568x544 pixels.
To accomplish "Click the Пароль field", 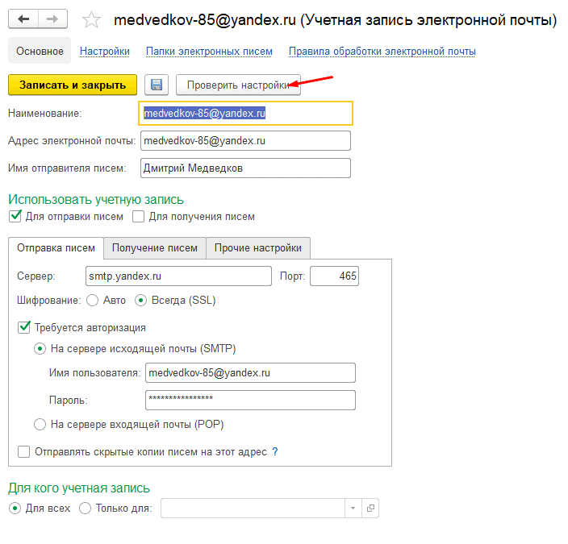I will click(x=250, y=400).
